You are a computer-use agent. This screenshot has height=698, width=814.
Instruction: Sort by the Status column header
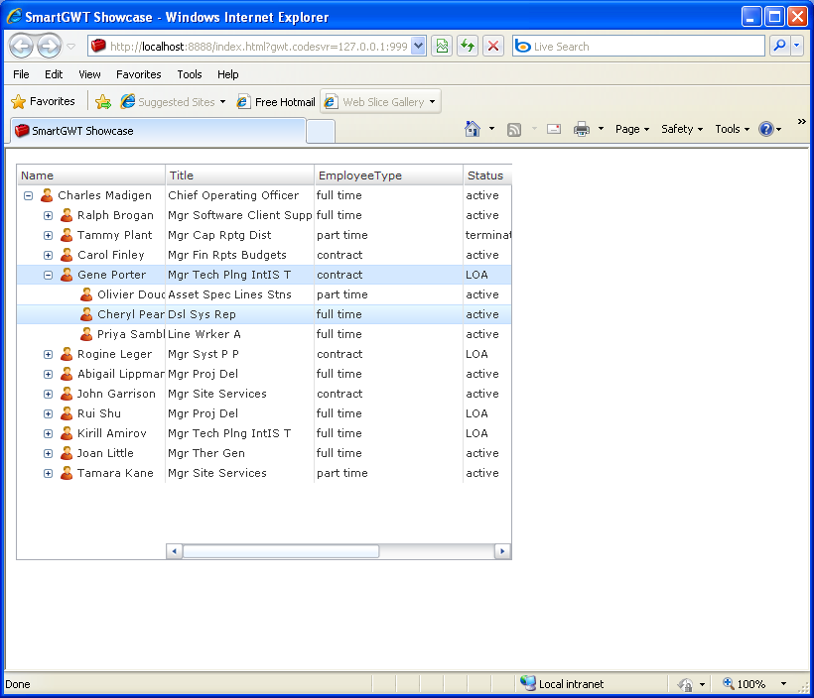(x=487, y=175)
